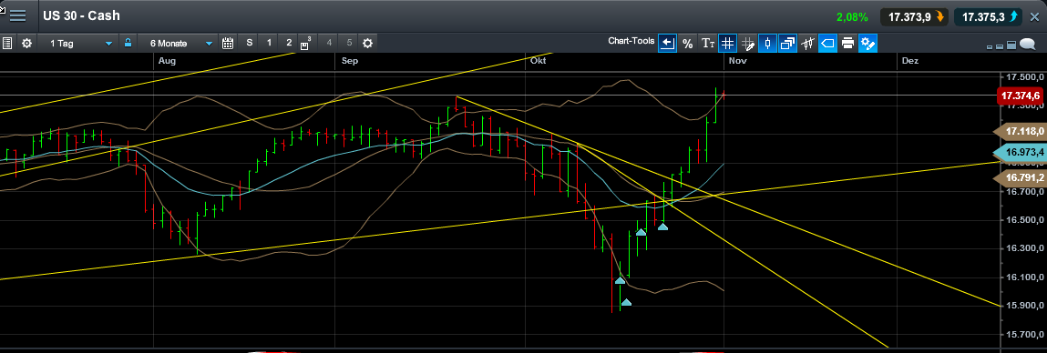This screenshot has width=1047, height=353.
Task: Select the 16.791,2 band label
Action: point(1021,178)
